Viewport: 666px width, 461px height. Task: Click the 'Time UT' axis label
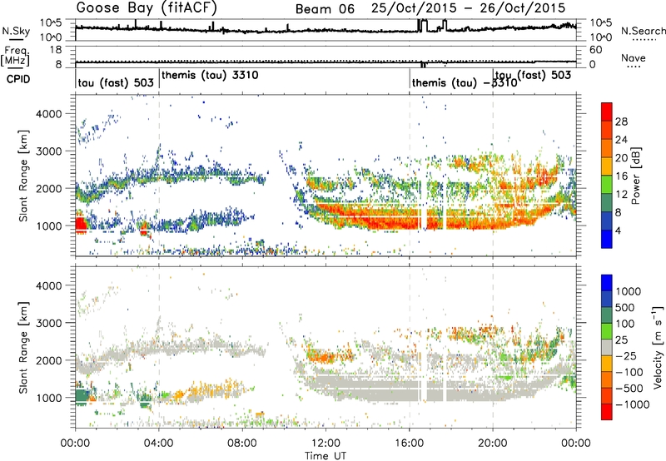pos(326,456)
